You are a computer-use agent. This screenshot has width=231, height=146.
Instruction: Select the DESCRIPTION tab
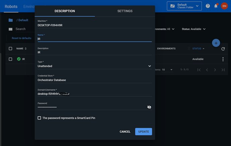click(x=65, y=11)
